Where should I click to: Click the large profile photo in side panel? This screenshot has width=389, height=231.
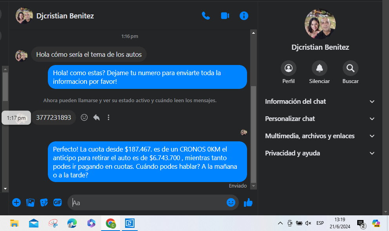320,24
